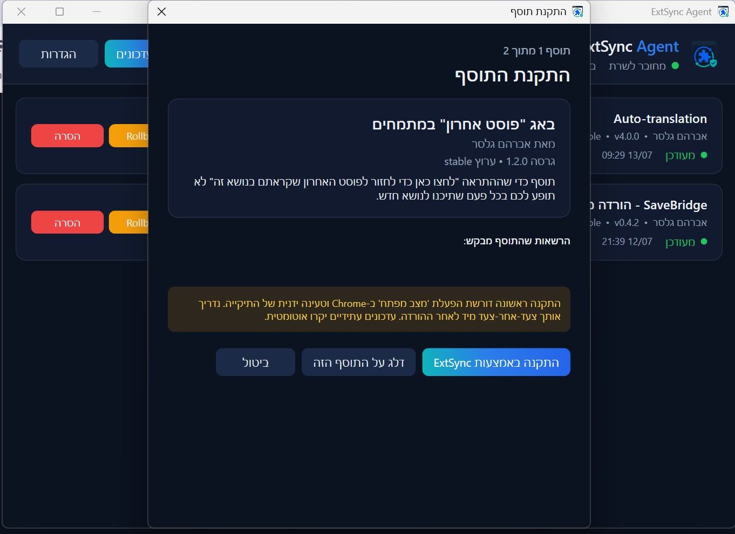
Task: Click Rollback for SaveBridge extension
Action: pyautogui.click(x=129, y=222)
